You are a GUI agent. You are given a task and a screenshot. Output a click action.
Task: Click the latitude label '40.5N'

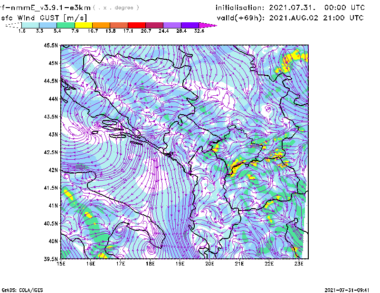(x=51, y=224)
